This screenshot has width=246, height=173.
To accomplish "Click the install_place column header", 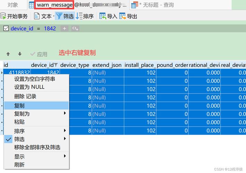I will [x=140, y=65].
